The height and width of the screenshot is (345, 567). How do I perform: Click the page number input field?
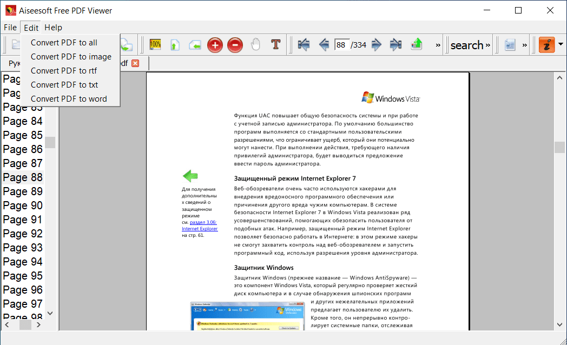[342, 45]
